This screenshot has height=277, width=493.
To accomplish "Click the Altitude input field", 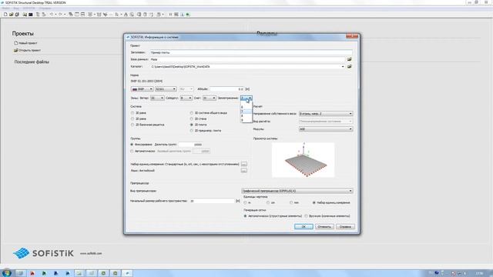I will [x=226, y=89].
